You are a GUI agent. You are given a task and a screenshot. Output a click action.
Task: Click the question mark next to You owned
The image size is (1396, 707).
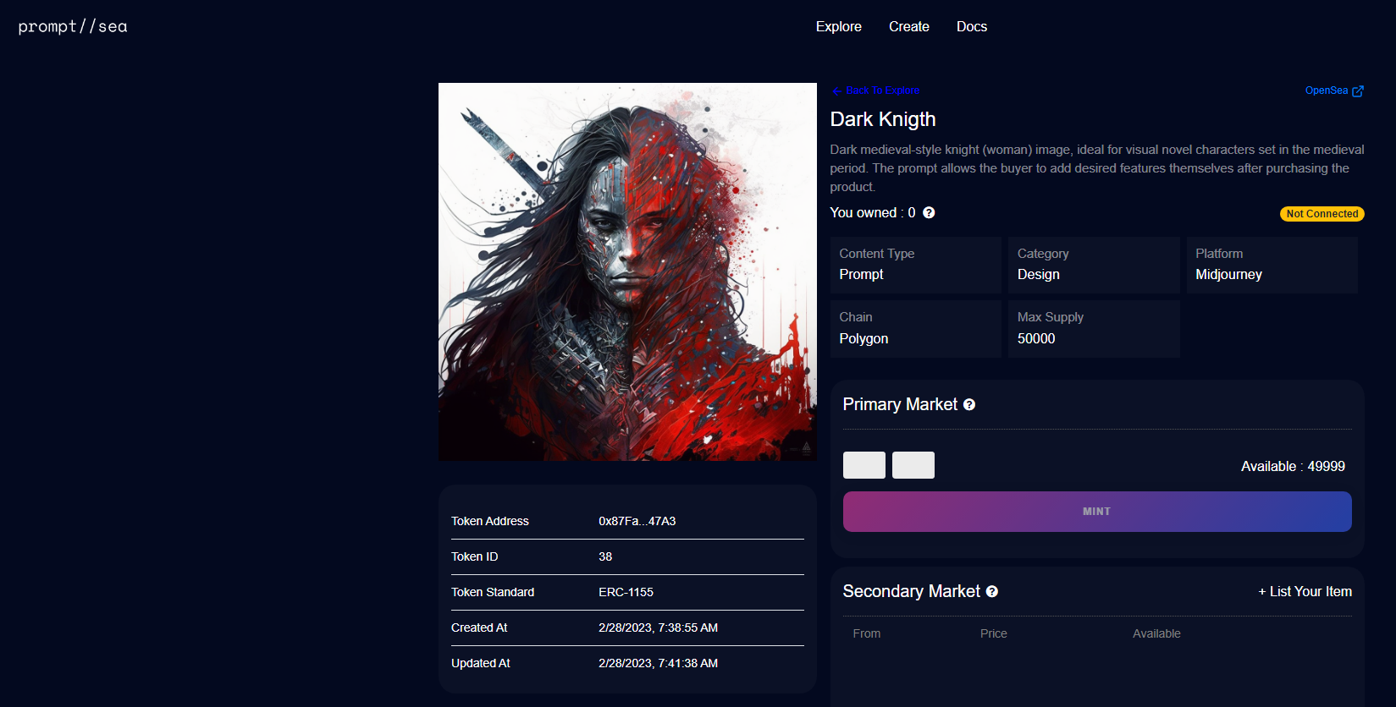(x=929, y=213)
